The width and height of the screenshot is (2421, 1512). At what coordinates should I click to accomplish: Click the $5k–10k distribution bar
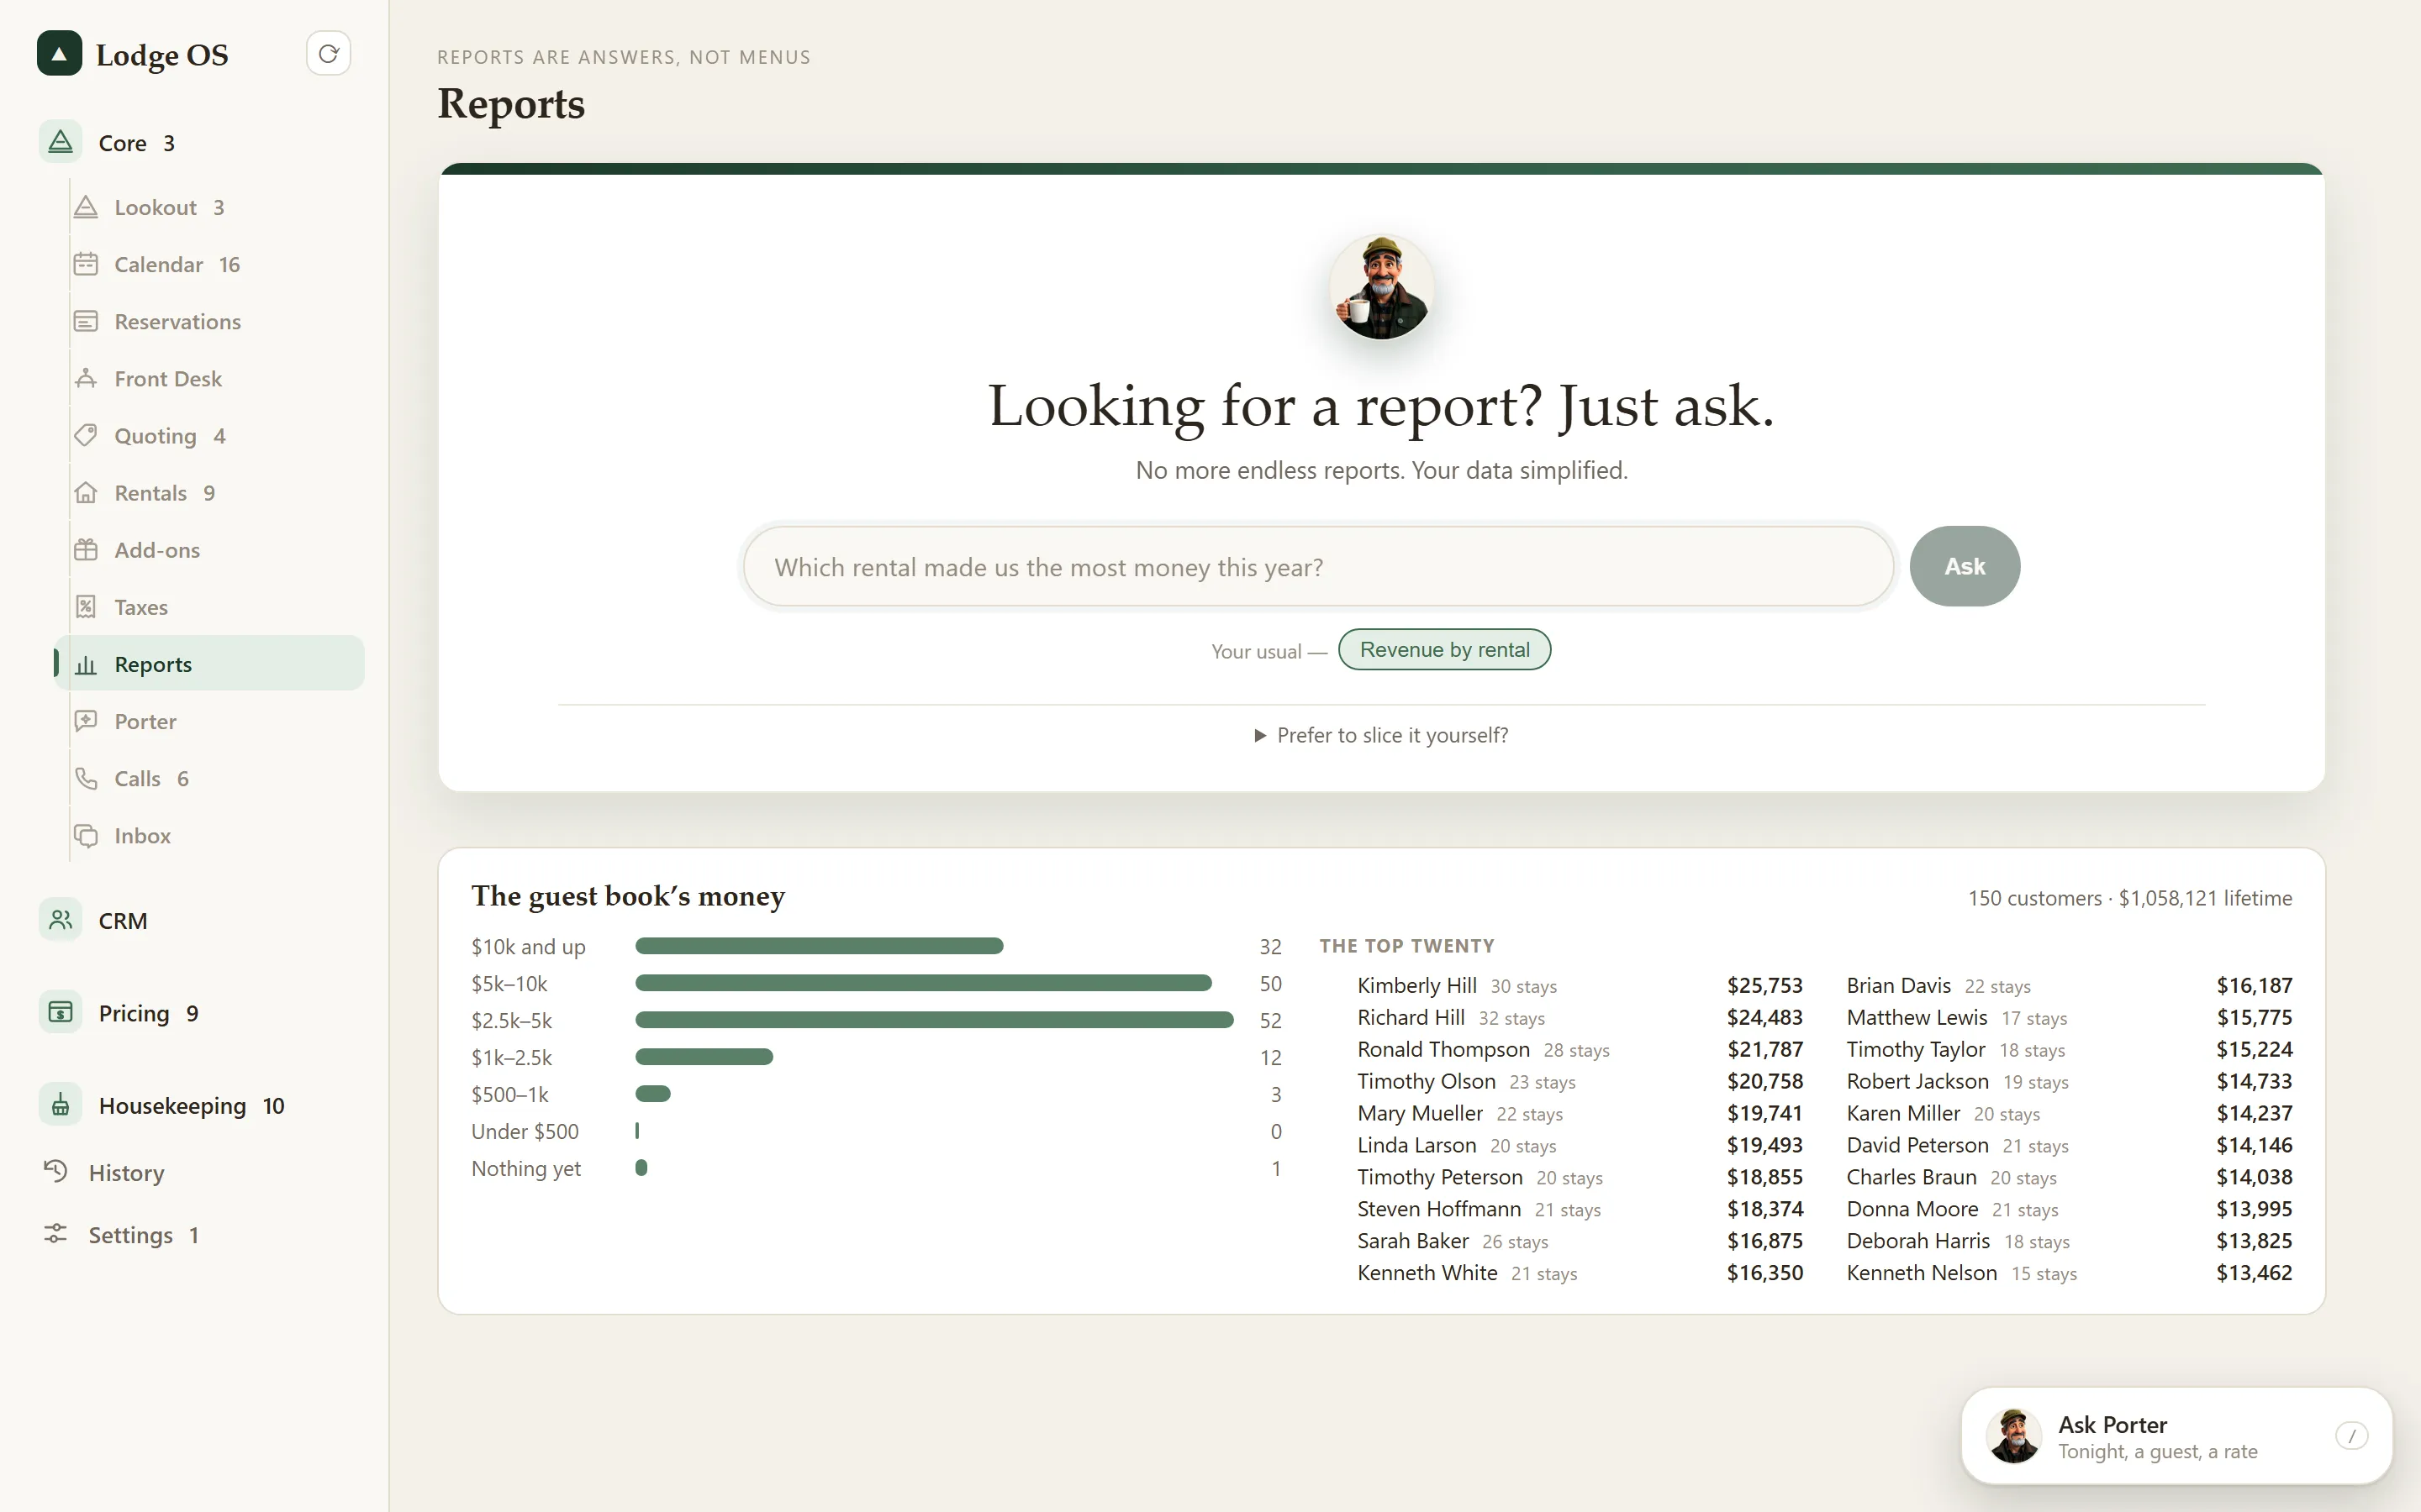tap(923, 983)
